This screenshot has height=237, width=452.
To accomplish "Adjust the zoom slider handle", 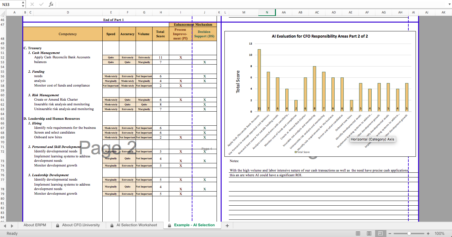I will point(409,234).
